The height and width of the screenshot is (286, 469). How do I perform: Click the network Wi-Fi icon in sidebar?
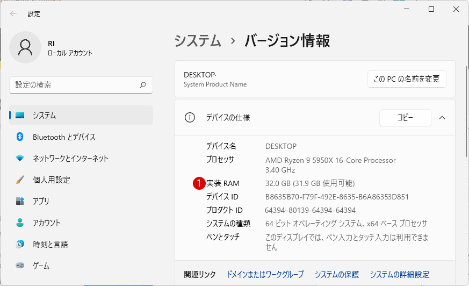20,158
